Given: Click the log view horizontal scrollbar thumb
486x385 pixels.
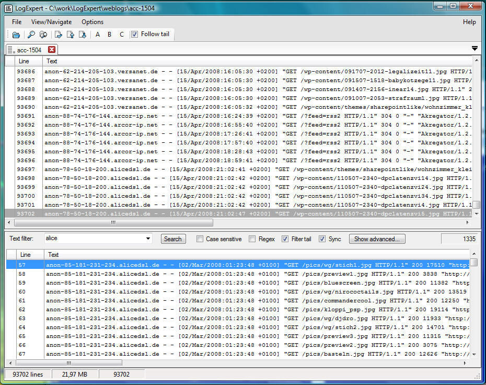Looking at the screenshot, I should click(113, 222).
